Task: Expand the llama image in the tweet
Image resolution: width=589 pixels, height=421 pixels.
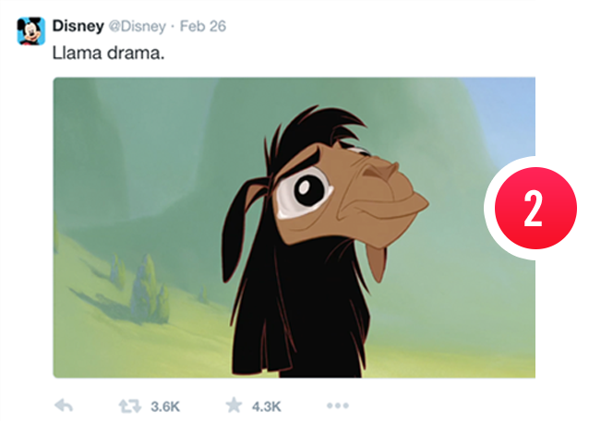Action: click(x=294, y=228)
